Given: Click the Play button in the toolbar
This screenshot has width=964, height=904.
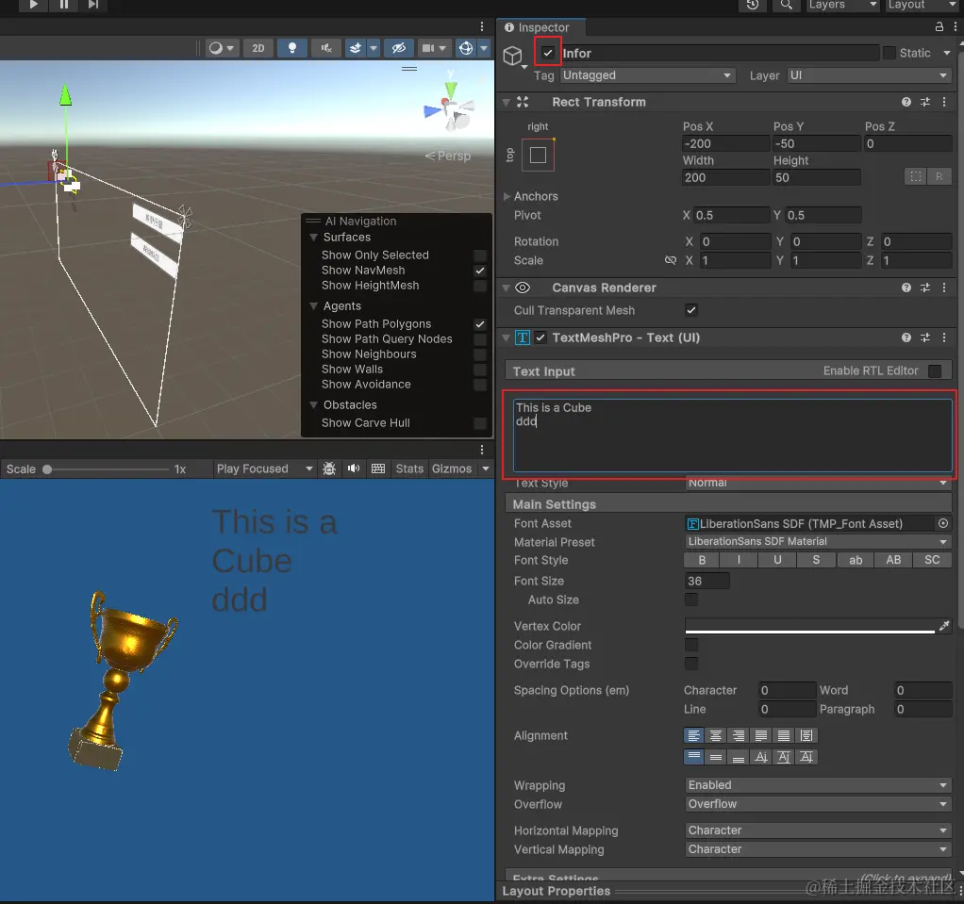Looking at the screenshot, I should [x=33, y=5].
